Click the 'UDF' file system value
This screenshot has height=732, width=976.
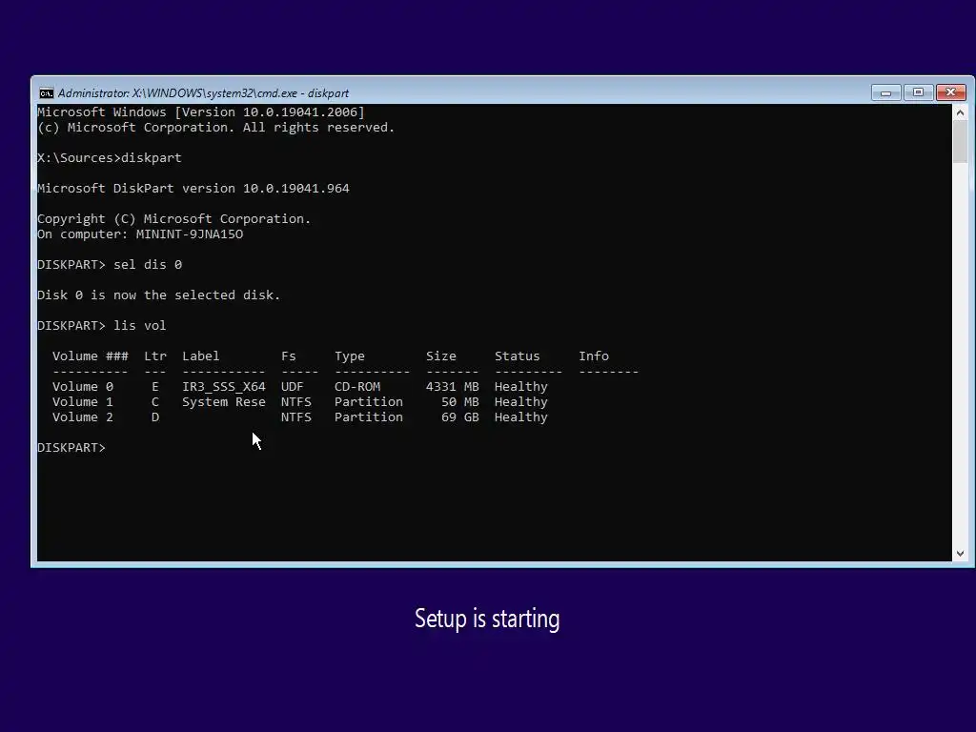(292, 387)
